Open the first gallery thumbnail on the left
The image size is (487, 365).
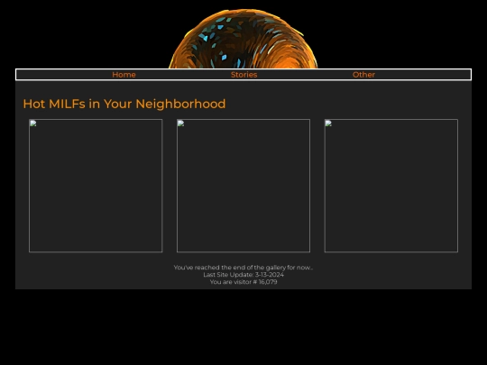[x=96, y=186]
